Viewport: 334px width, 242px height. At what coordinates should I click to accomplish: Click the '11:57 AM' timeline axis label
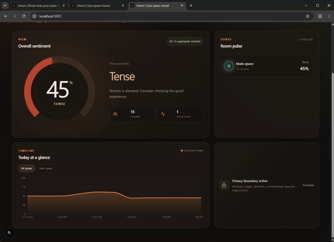pos(97,217)
